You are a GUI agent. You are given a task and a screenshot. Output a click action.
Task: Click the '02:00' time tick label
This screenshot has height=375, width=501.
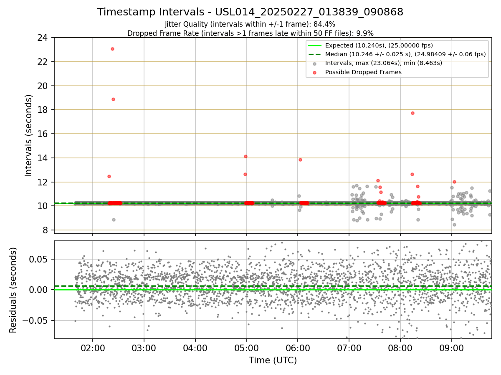click(x=93, y=347)
